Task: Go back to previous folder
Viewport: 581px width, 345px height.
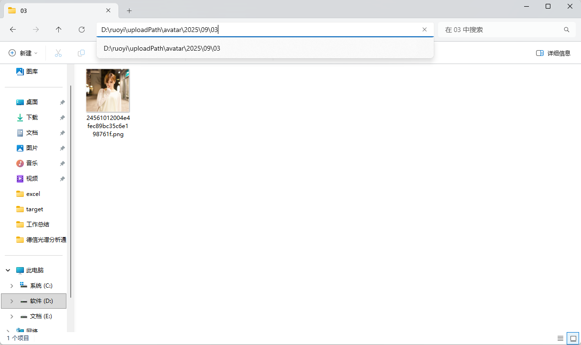Action: coord(13,30)
